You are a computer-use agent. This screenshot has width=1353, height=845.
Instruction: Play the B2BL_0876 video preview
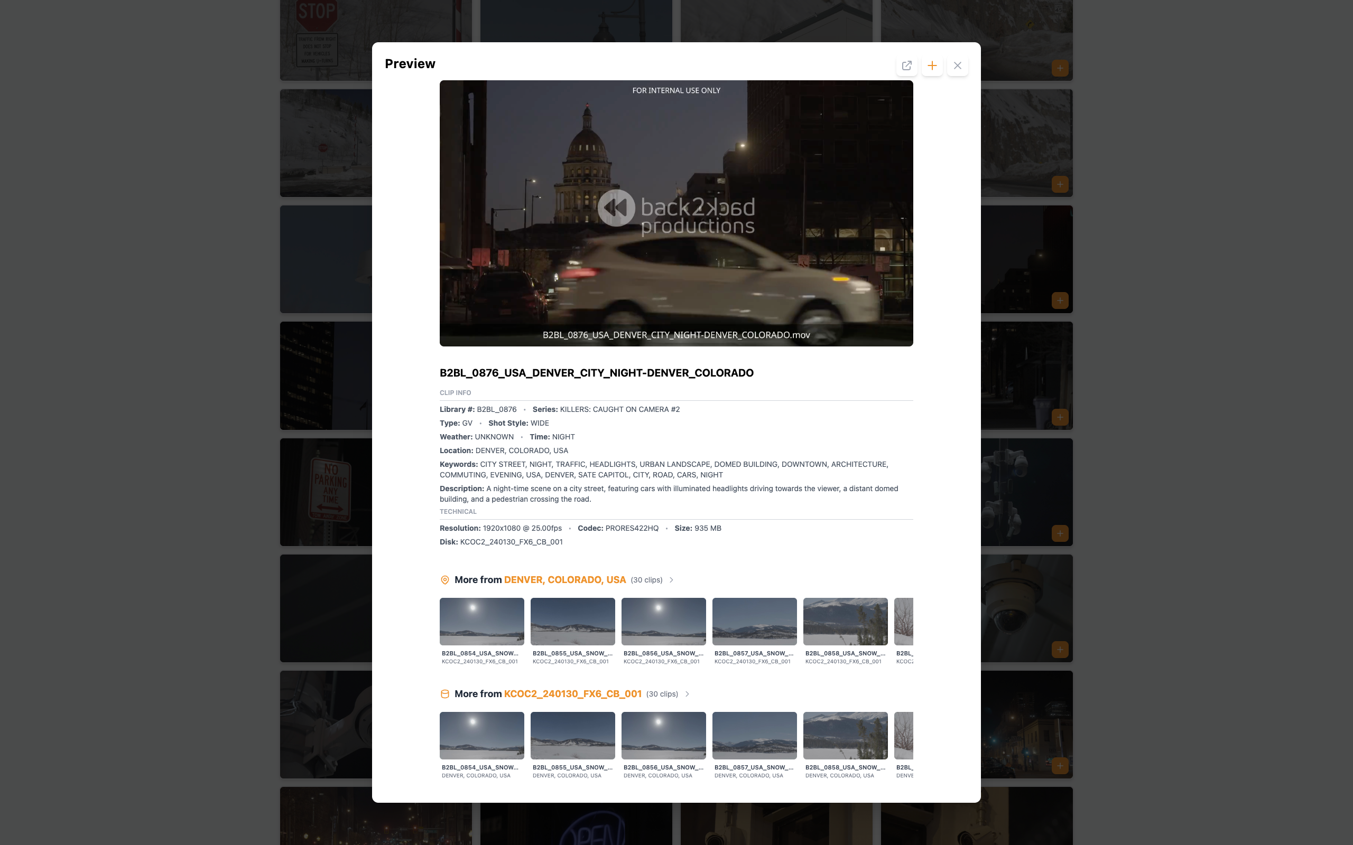676,213
